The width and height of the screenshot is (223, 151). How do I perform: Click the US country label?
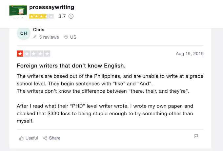[x=73, y=37]
